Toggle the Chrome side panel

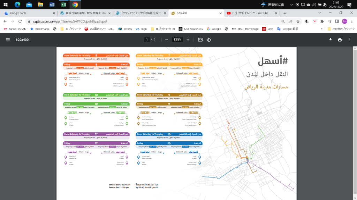click(x=337, y=21)
